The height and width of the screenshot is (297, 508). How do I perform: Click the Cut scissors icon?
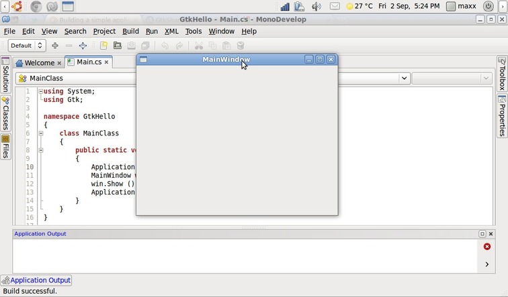point(199,46)
